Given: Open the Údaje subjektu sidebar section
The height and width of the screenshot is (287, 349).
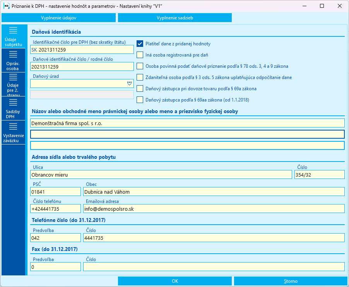Looking at the screenshot, I should pyautogui.click(x=14, y=36).
